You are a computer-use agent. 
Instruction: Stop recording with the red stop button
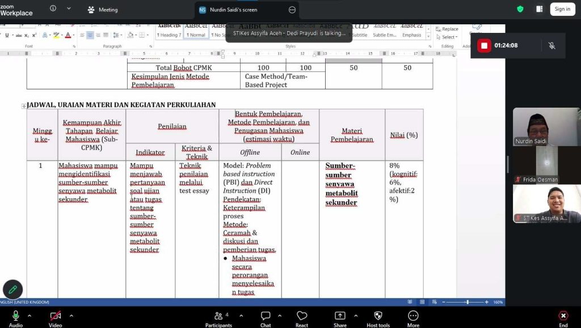484,46
